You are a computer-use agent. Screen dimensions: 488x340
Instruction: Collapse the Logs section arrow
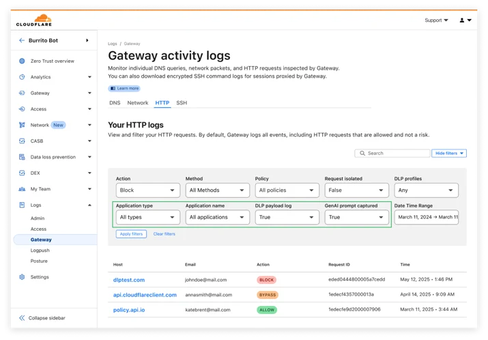tap(89, 205)
